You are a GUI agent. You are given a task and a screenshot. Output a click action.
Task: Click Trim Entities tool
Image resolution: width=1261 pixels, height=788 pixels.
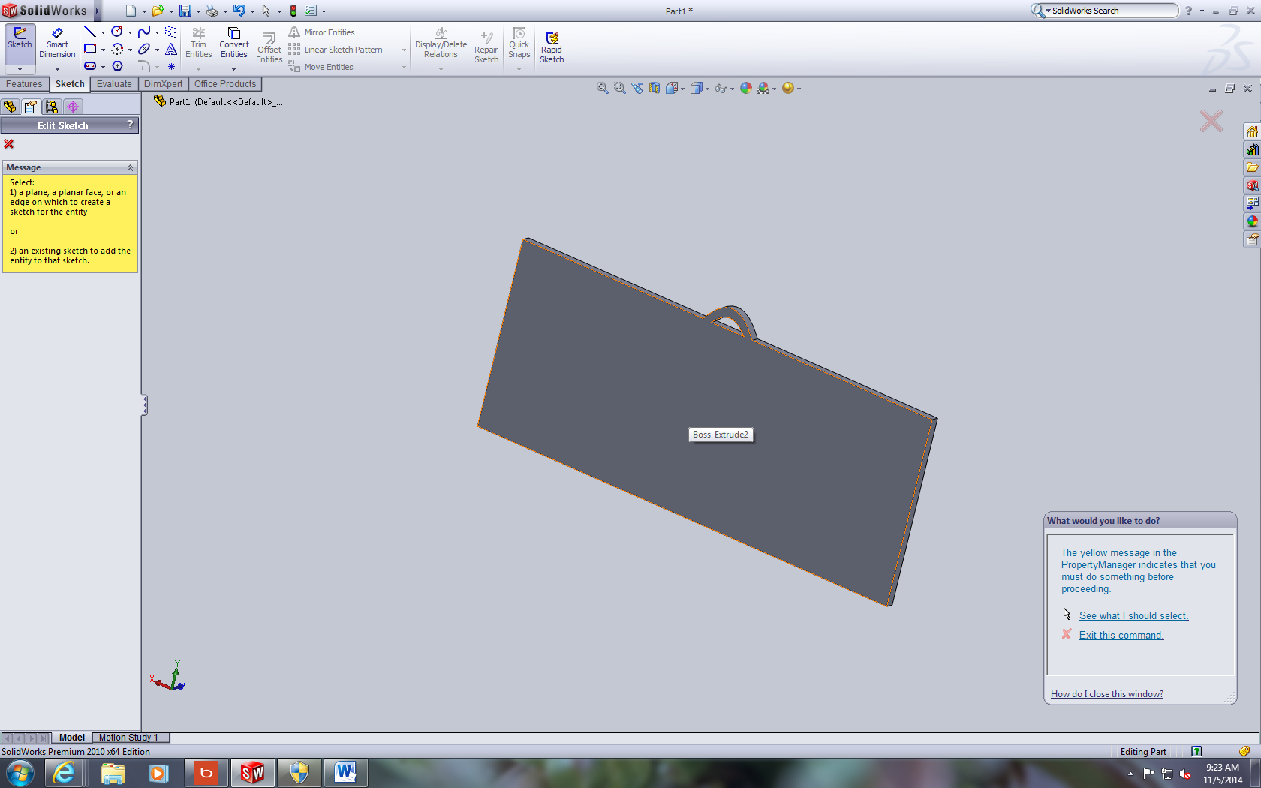199,43
